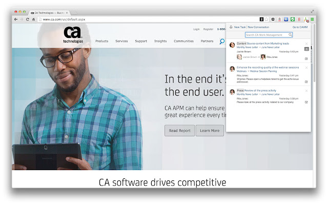Click 'June News Letter' link in first notification
328x205 pixels.
coord(270,47)
